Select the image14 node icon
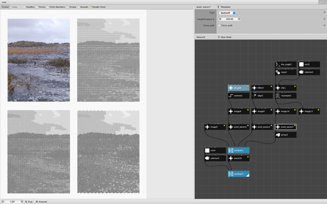The image size is (327, 204). 277,112
